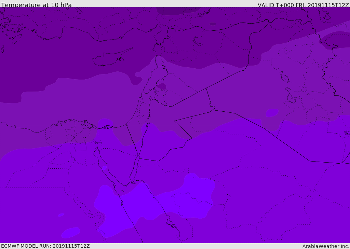Click the 'ECMWF MODEL RUN: 20191115T12Z' footer

pos(45,246)
